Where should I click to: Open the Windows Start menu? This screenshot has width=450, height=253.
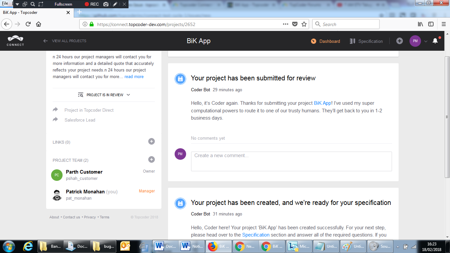(x=8, y=246)
